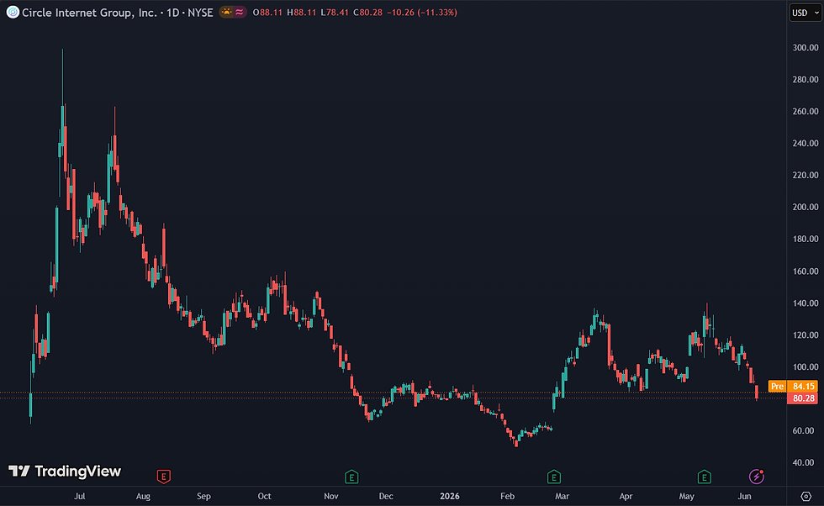Click the open value O88.11
The height and width of the screenshot is (506, 824).
click(268, 13)
